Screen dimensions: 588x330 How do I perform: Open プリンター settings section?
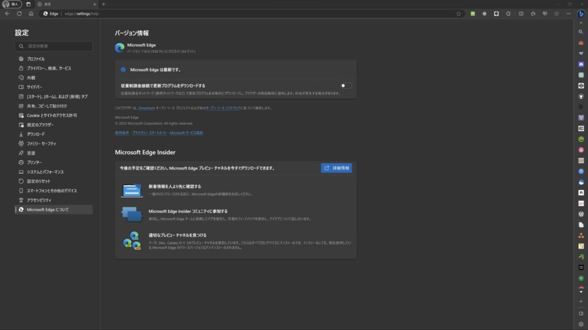pos(53,162)
